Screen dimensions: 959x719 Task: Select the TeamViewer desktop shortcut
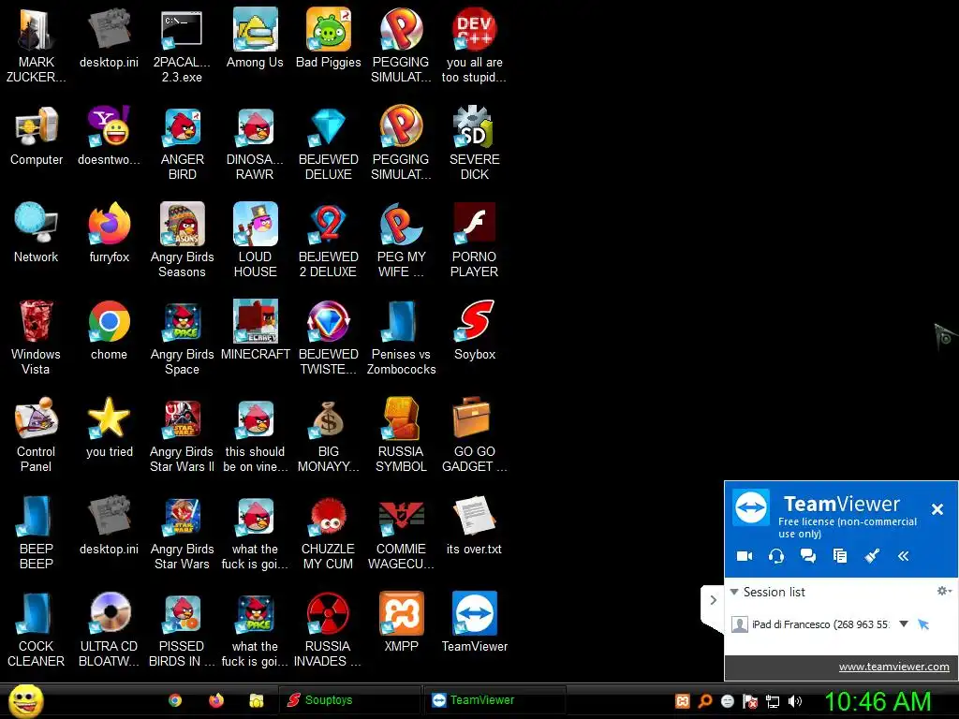pyautogui.click(x=475, y=622)
